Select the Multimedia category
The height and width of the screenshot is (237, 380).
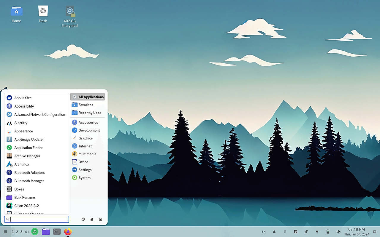pyautogui.click(x=87, y=154)
